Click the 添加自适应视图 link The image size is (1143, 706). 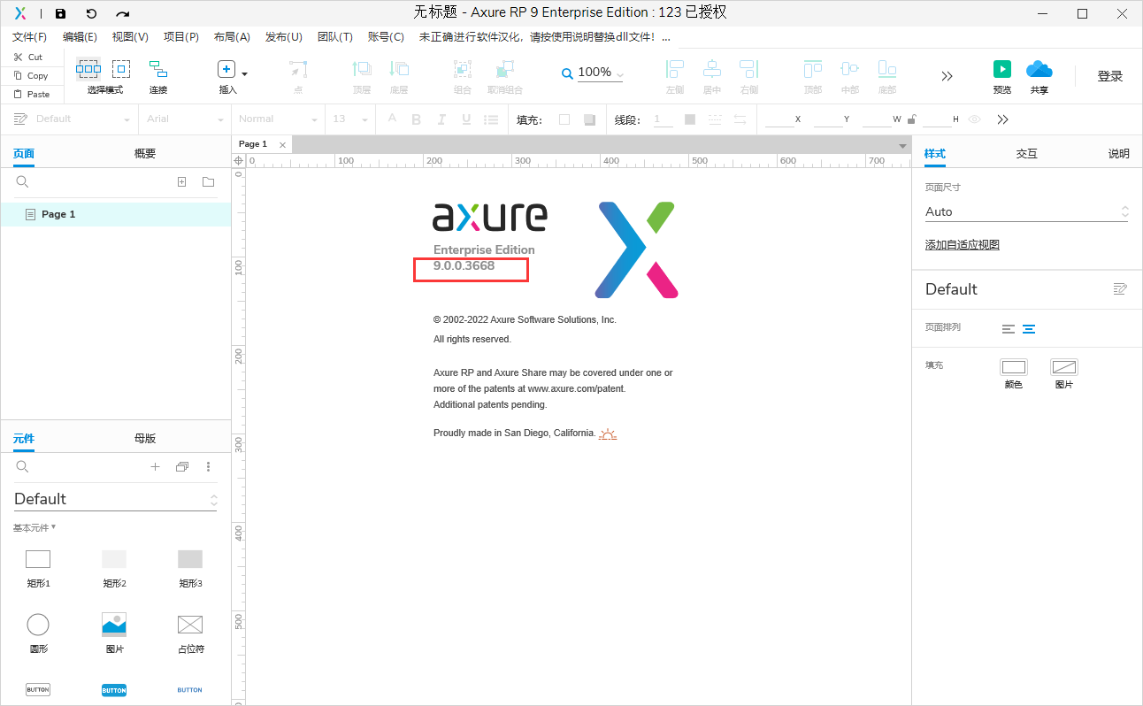[x=961, y=244]
